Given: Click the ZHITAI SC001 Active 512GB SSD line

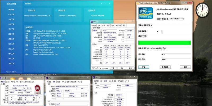Looking at the screenshot, I should coord(52,47).
